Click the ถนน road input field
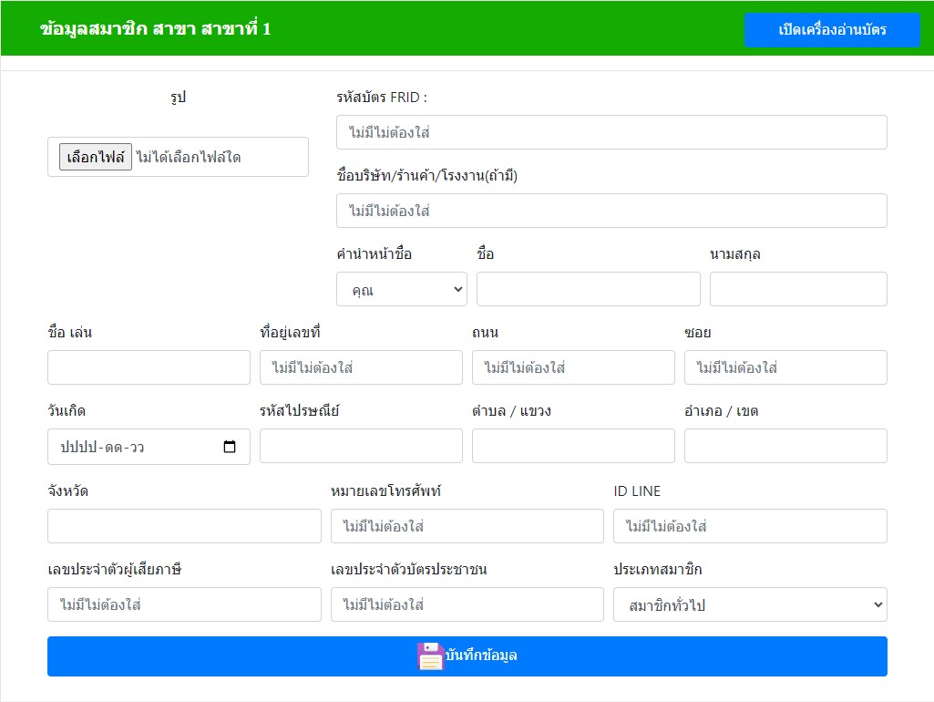This screenshot has height=702, width=934. 573,367
